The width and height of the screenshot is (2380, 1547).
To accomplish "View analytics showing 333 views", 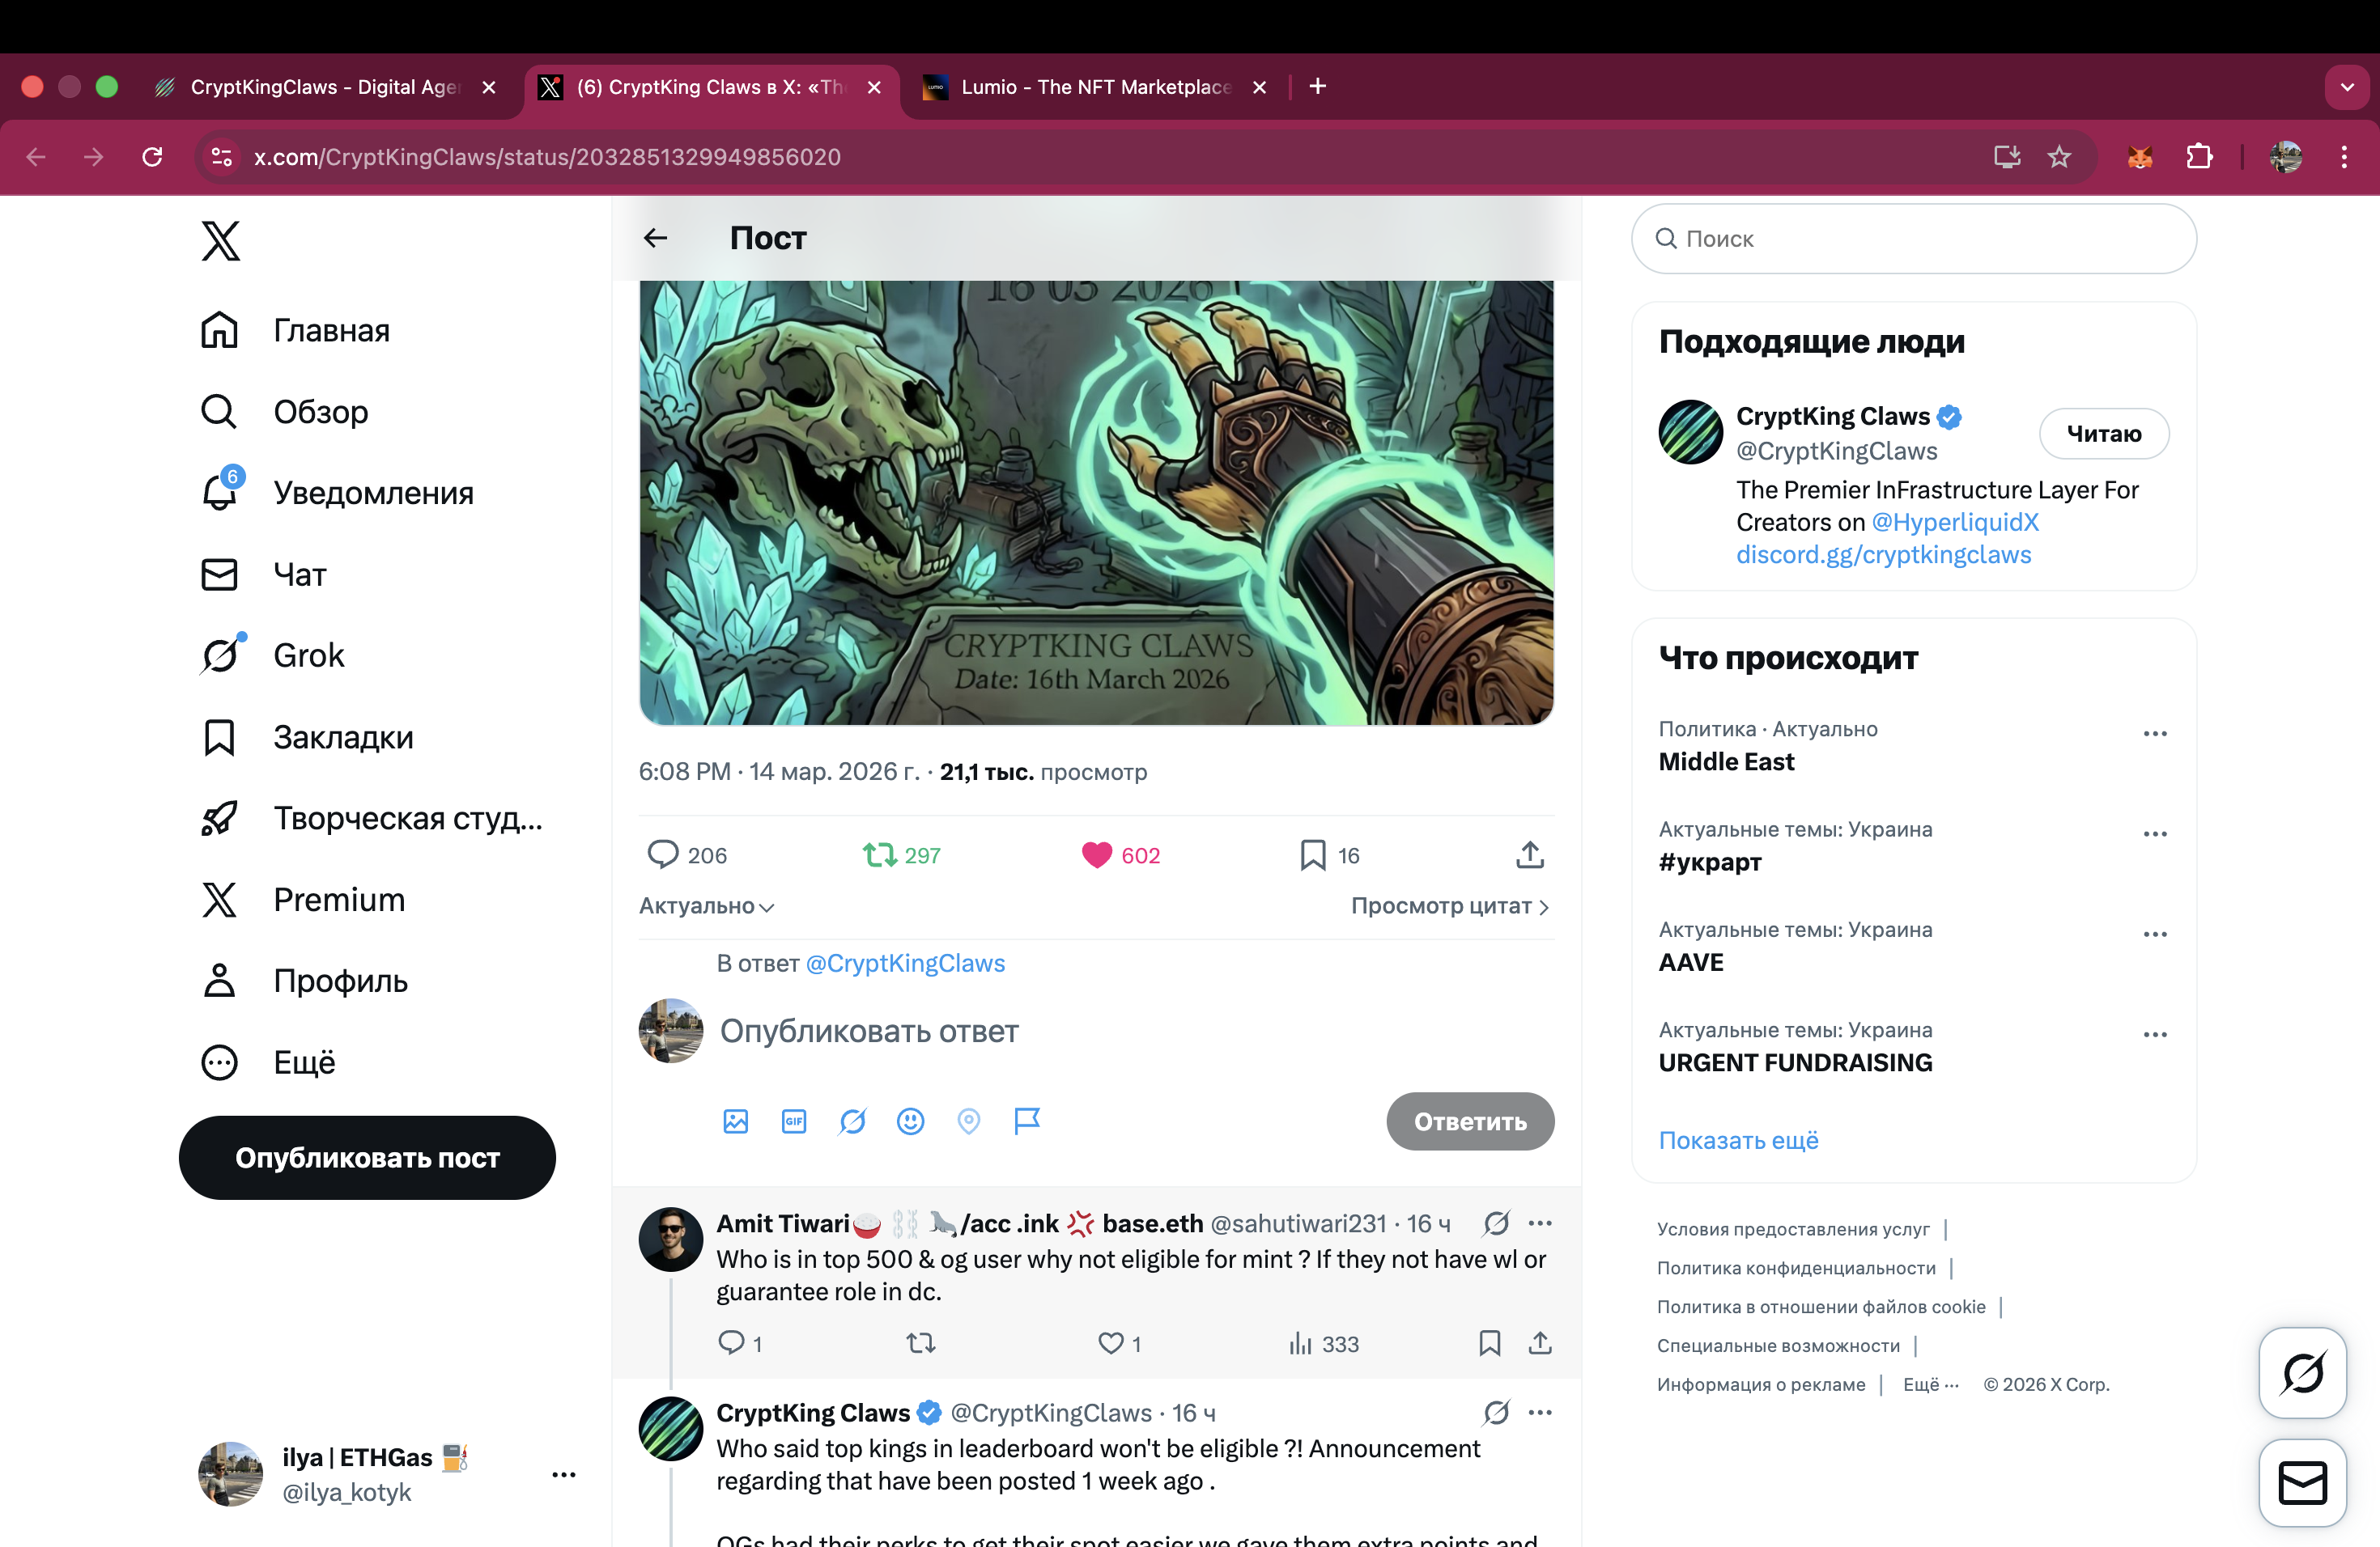I will (1323, 1343).
